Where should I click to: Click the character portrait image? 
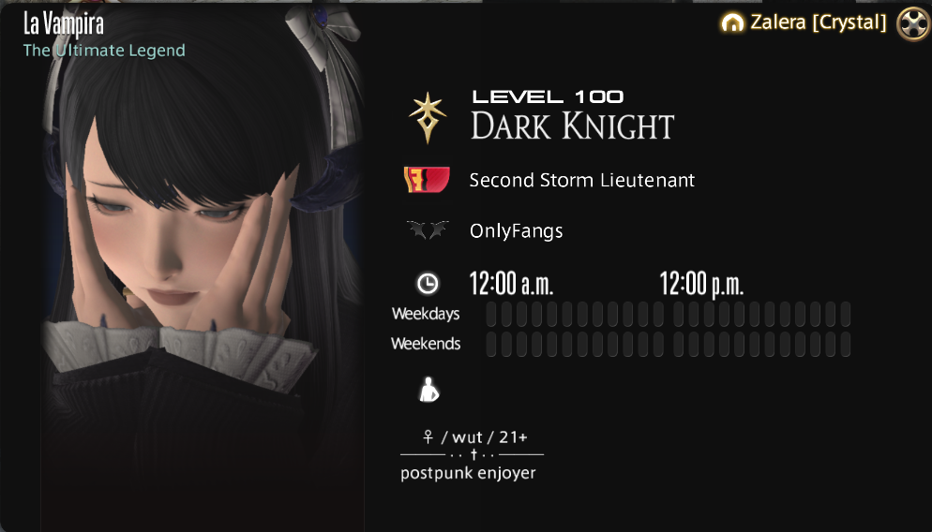click(x=203, y=267)
